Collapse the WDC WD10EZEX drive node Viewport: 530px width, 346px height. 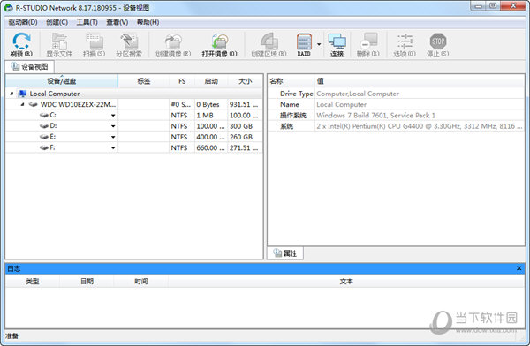tap(22, 104)
